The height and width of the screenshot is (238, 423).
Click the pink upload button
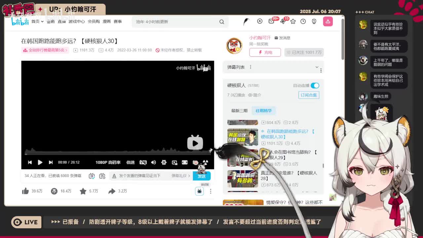328,21
